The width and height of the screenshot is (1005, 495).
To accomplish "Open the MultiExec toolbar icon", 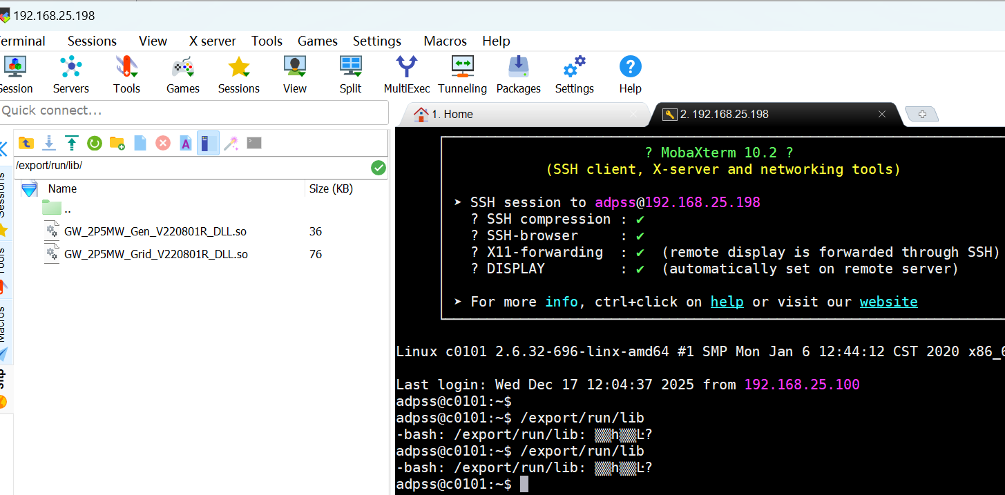I will point(407,75).
